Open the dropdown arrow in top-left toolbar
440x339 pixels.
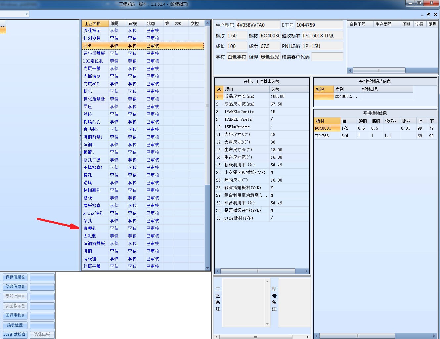click(26, 14)
